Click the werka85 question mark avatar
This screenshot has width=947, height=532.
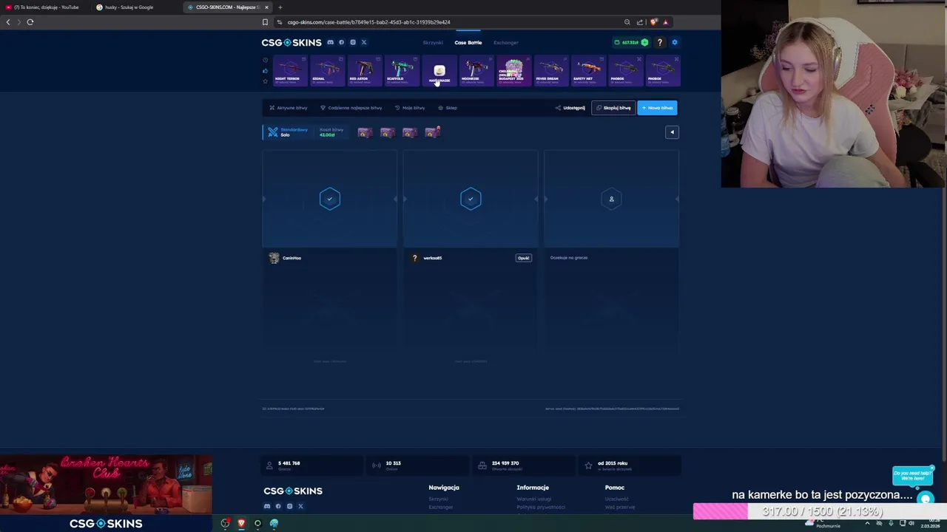pyautogui.click(x=415, y=258)
